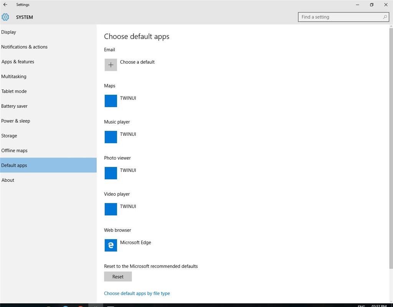The image size is (393, 307).
Task: Click the Microsoft Edge icon under Web browser
Action: (x=111, y=245)
